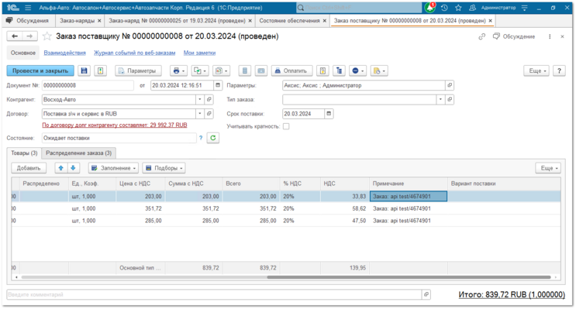Switch to Товары (3) tab
Image resolution: width=576 pixels, height=309 pixels.
(24, 153)
